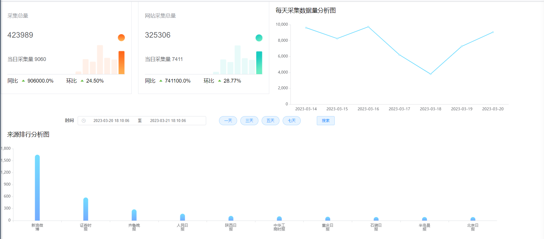
Task: Click the solid teal bar in 网站采集总量 mini chart
Action: tap(259, 63)
